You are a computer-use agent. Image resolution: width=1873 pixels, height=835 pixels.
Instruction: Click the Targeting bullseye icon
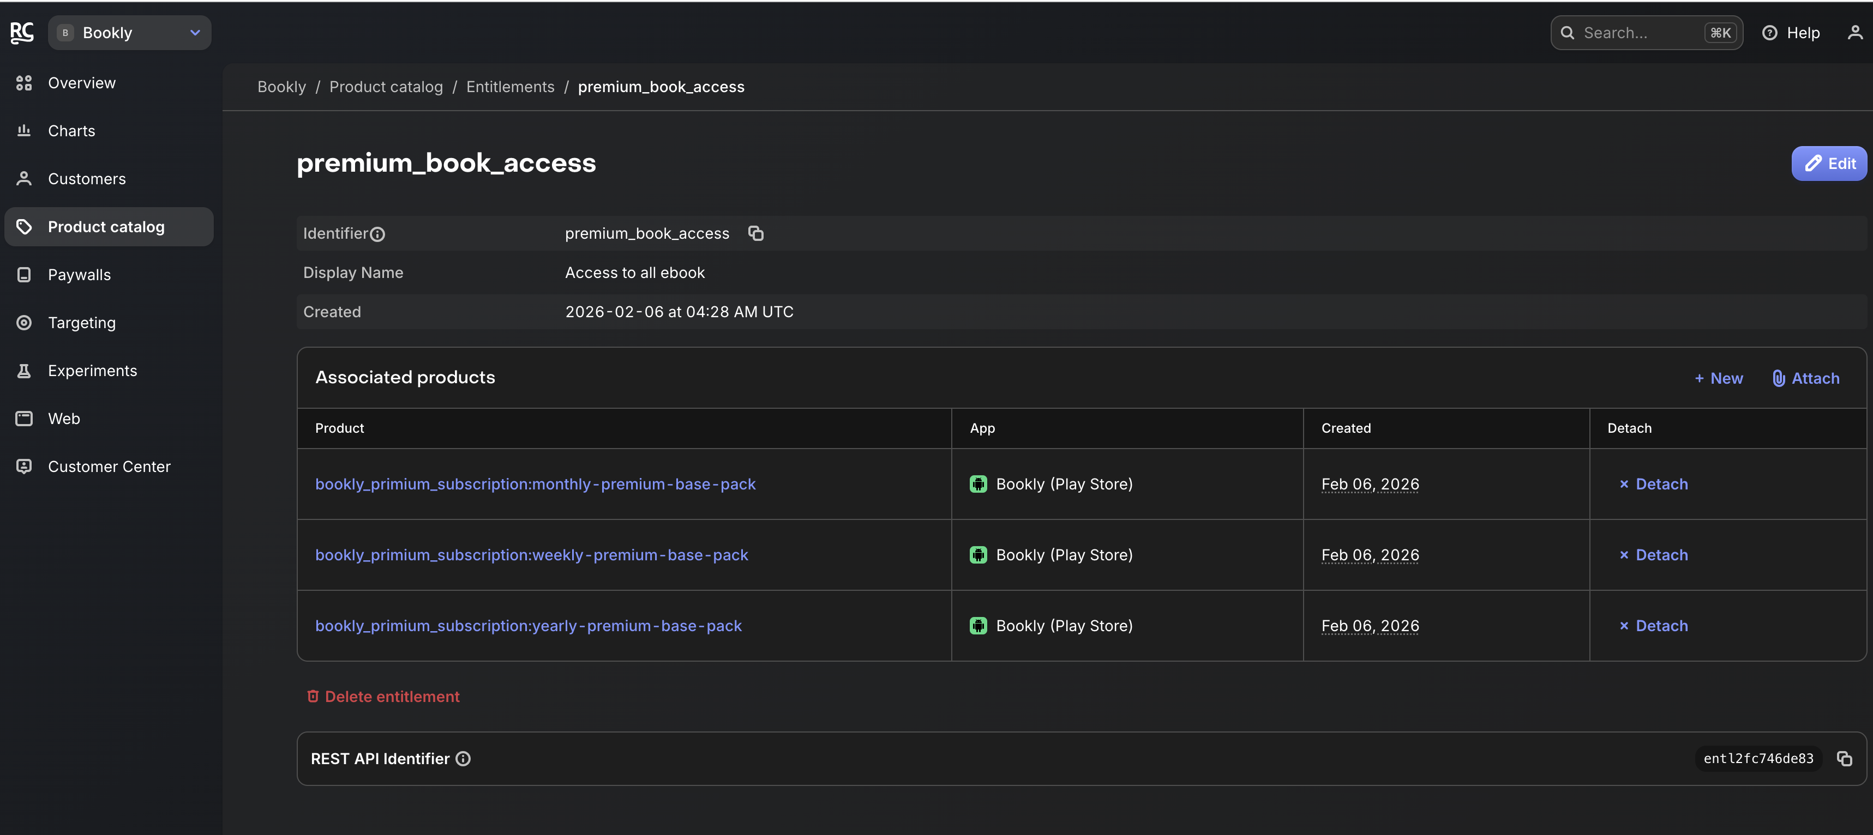click(x=24, y=323)
